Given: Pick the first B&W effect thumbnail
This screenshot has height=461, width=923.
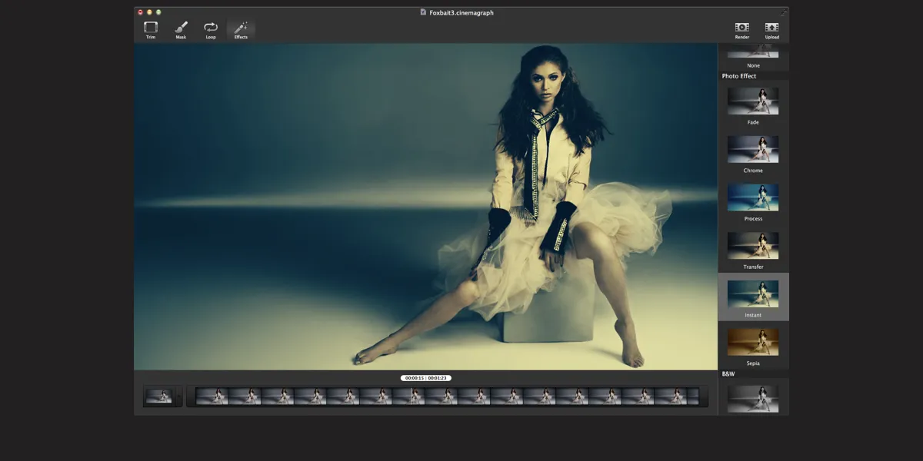Looking at the screenshot, I should coord(753,399).
